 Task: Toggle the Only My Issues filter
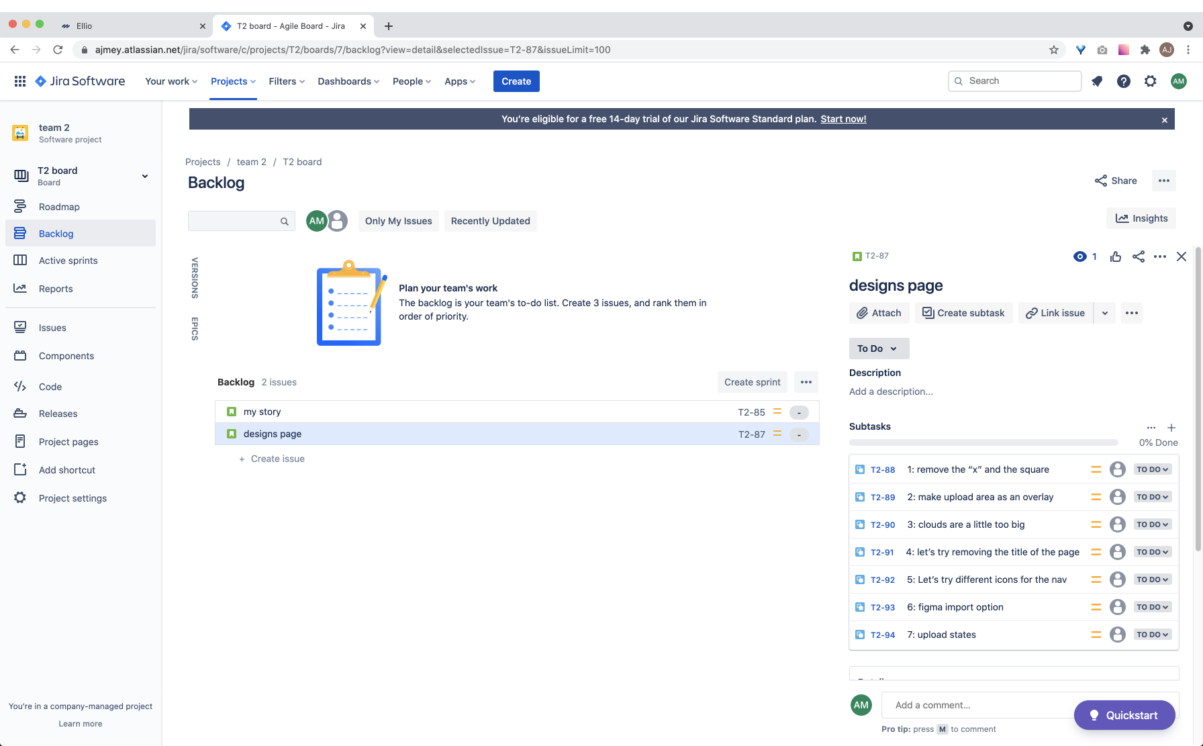(398, 221)
